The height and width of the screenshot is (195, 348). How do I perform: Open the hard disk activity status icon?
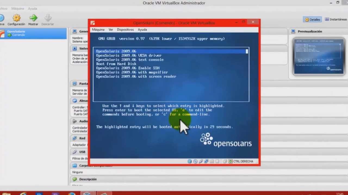click(189, 161)
